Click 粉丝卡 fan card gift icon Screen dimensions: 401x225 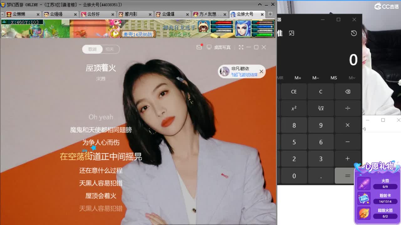(364, 198)
